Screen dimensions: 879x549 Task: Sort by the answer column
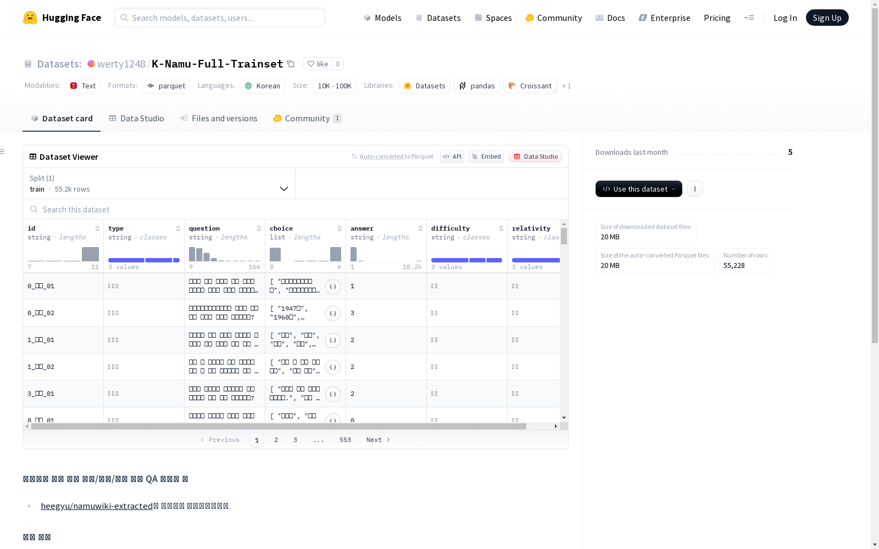click(x=420, y=228)
